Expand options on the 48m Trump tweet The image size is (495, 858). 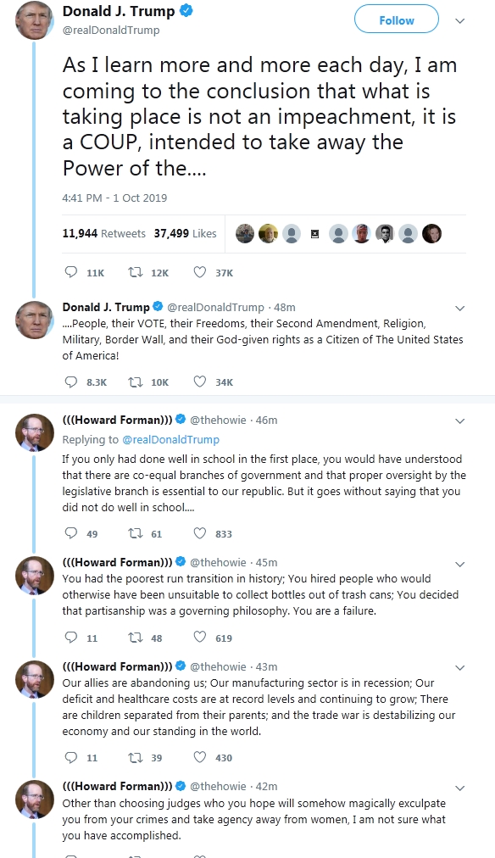[x=460, y=308]
